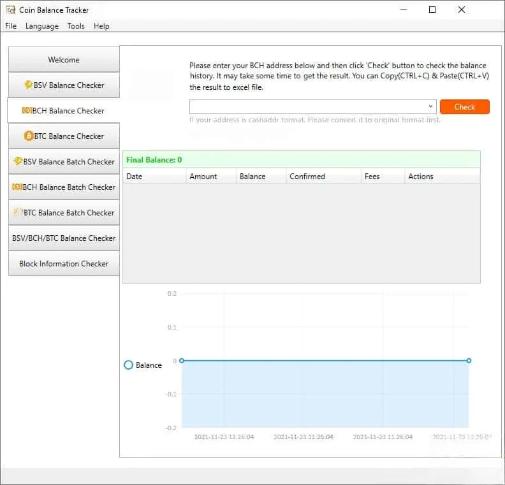Click the orange Check button

tap(464, 106)
